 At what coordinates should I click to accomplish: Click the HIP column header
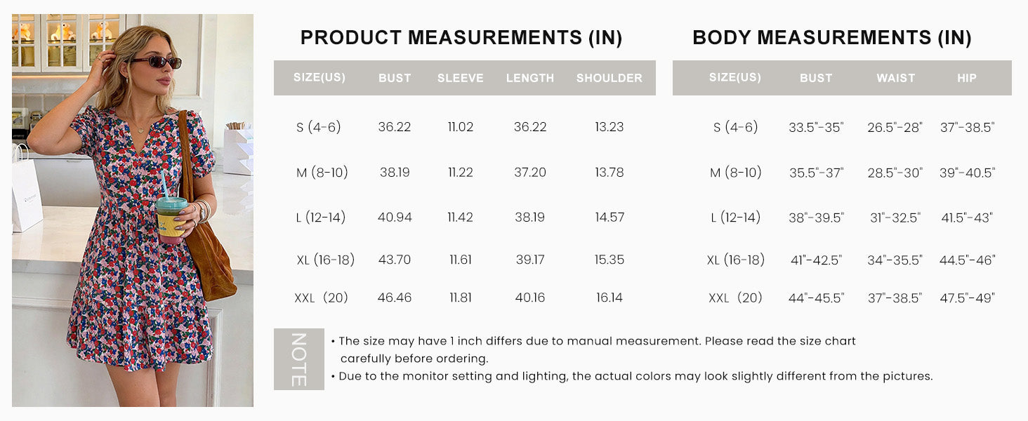tap(967, 78)
